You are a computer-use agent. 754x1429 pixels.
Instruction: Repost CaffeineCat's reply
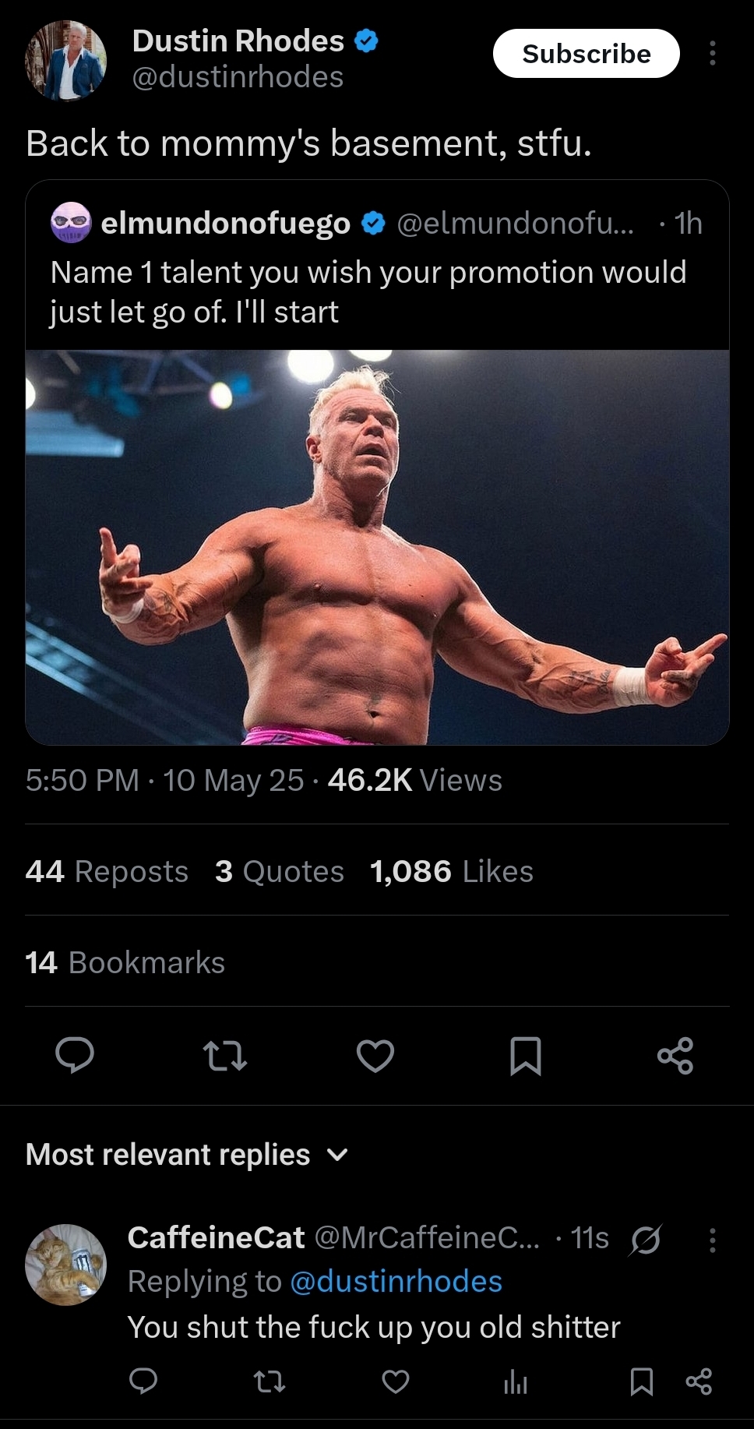coord(270,1381)
